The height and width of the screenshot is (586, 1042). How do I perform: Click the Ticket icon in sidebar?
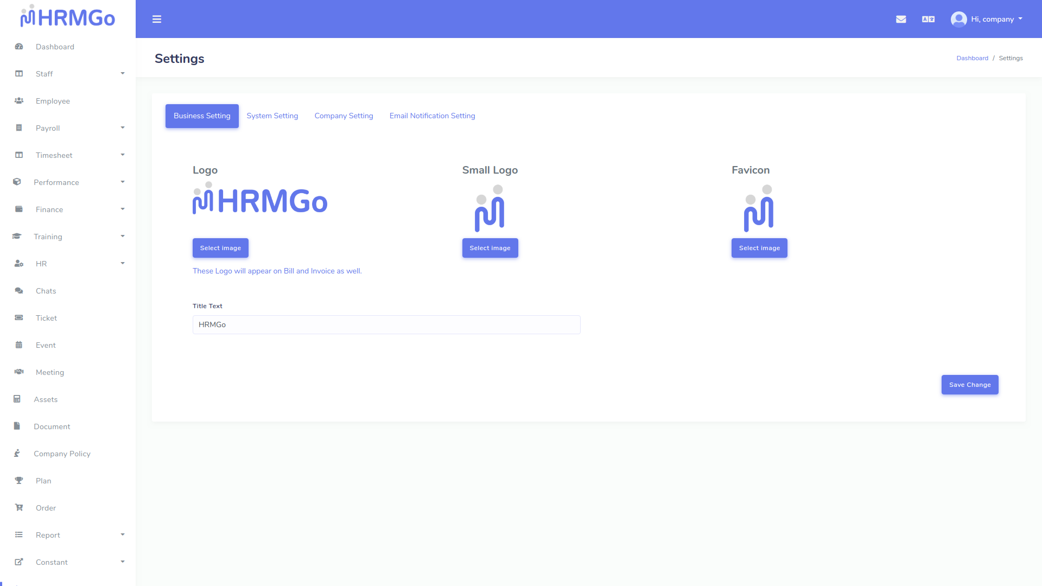click(x=19, y=318)
